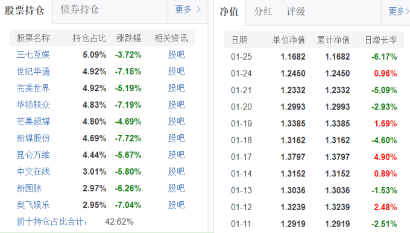The height and width of the screenshot is (233, 410).
Task: Click 日期 column header
Action: (x=239, y=40)
